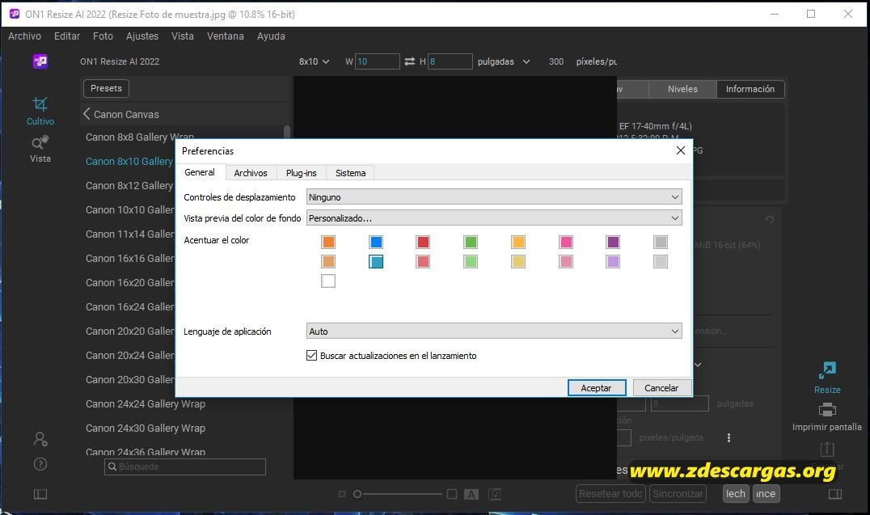Choose the bright blue accent color
Screen dimensions: 870x515
click(376, 242)
